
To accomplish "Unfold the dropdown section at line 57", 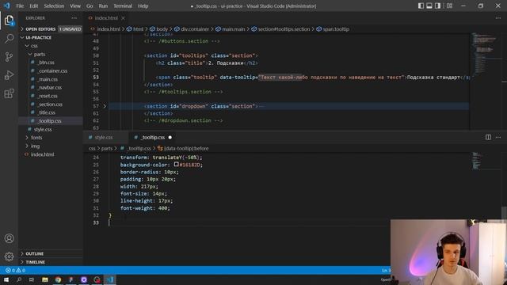I will click(105, 106).
